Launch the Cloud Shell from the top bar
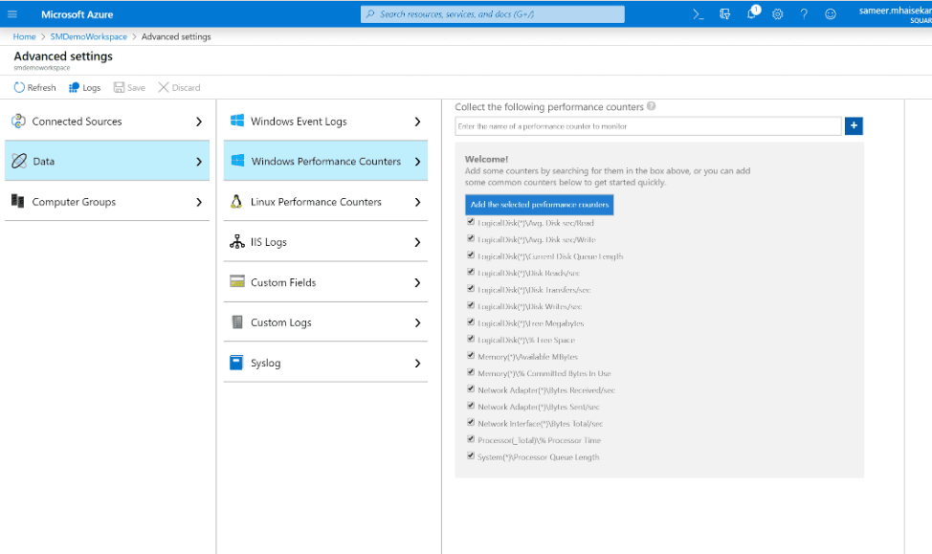 [696, 14]
